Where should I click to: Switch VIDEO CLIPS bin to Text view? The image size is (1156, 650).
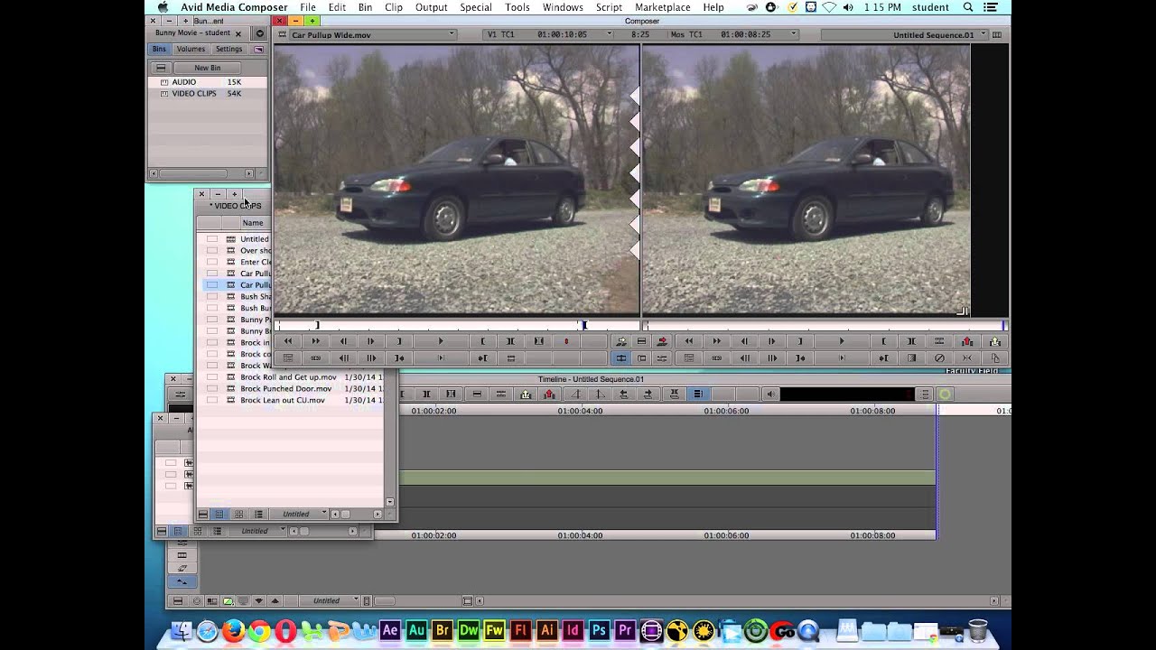219,515
